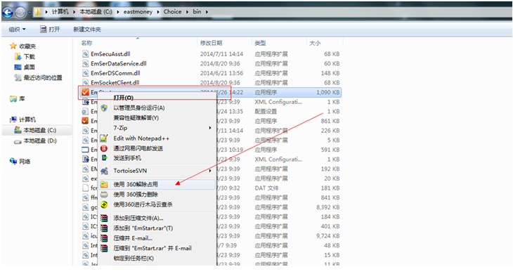
Task: Click WinRAR icon beside 压缩到 "EmStart.rar" 并 E-mail
Action: point(104,248)
